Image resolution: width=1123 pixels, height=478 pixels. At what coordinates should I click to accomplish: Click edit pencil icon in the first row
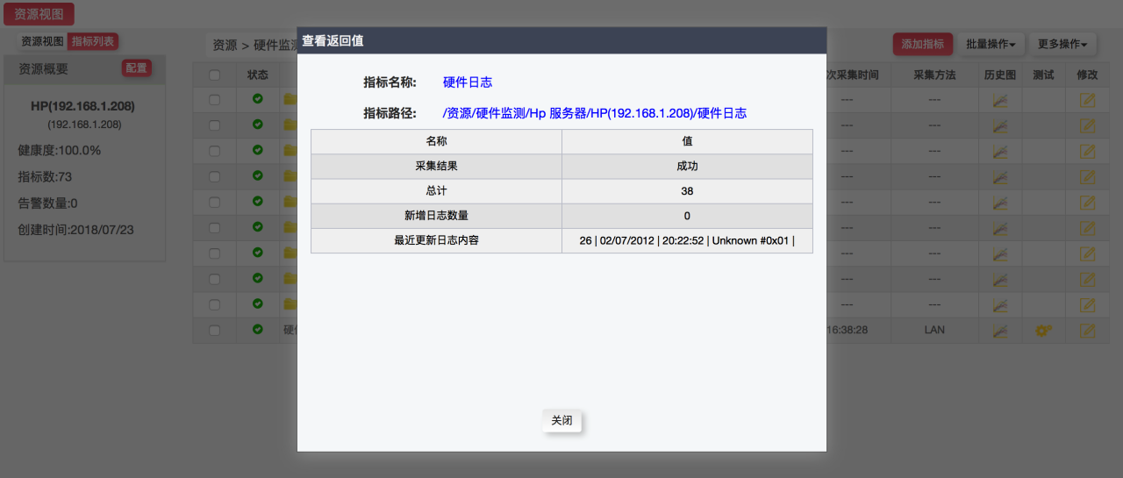(1087, 100)
